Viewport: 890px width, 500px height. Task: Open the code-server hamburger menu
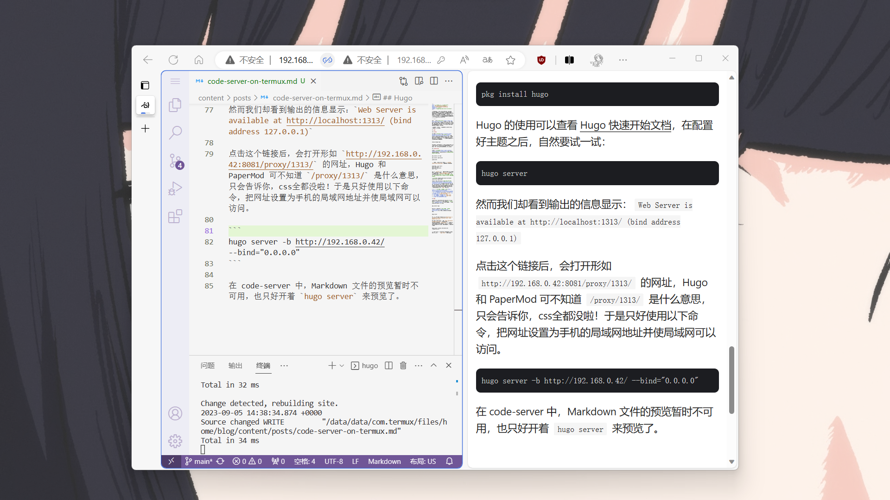175,81
